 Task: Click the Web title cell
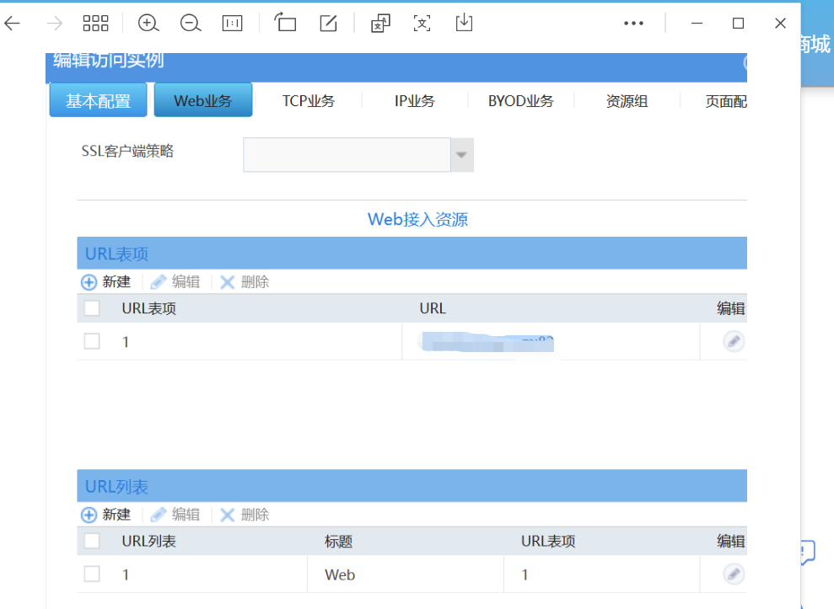click(x=340, y=574)
